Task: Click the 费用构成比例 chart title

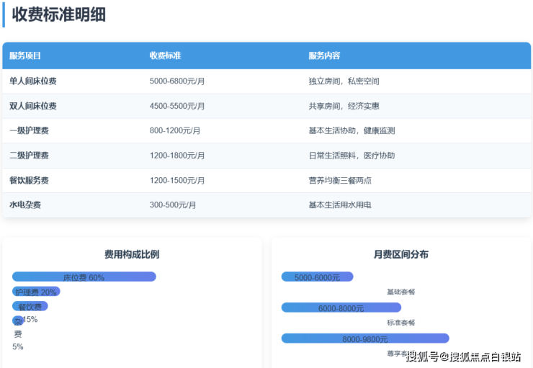Action: pyautogui.click(x=132, y=254)
